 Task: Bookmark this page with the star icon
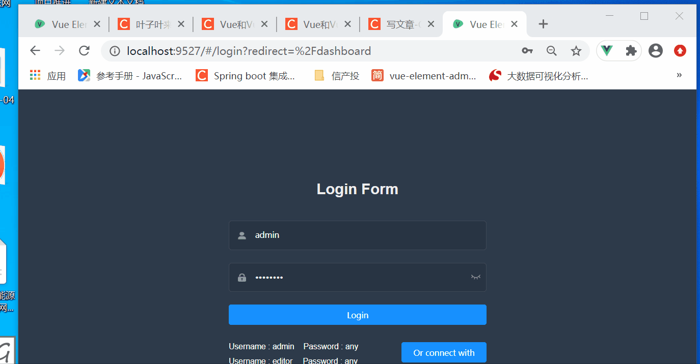[576, 50]
